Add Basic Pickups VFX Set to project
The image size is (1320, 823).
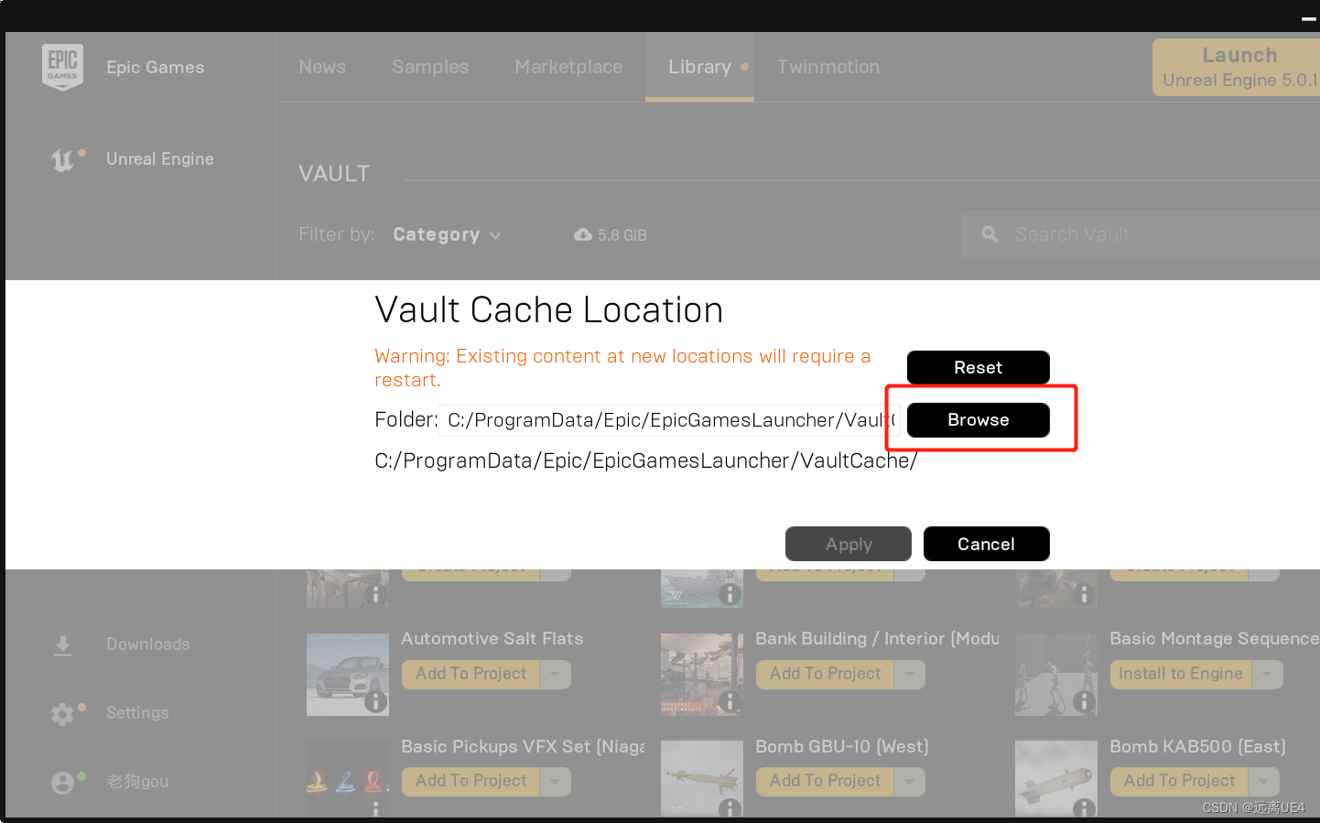click(x=471, y=782)
